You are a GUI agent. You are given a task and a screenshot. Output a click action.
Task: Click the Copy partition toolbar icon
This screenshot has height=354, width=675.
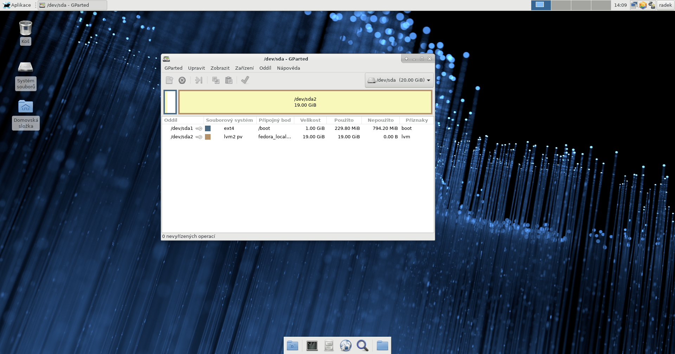click(x=216, y=80)
